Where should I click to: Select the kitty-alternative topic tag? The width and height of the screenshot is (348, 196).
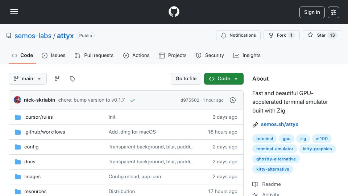pos(273,170)
